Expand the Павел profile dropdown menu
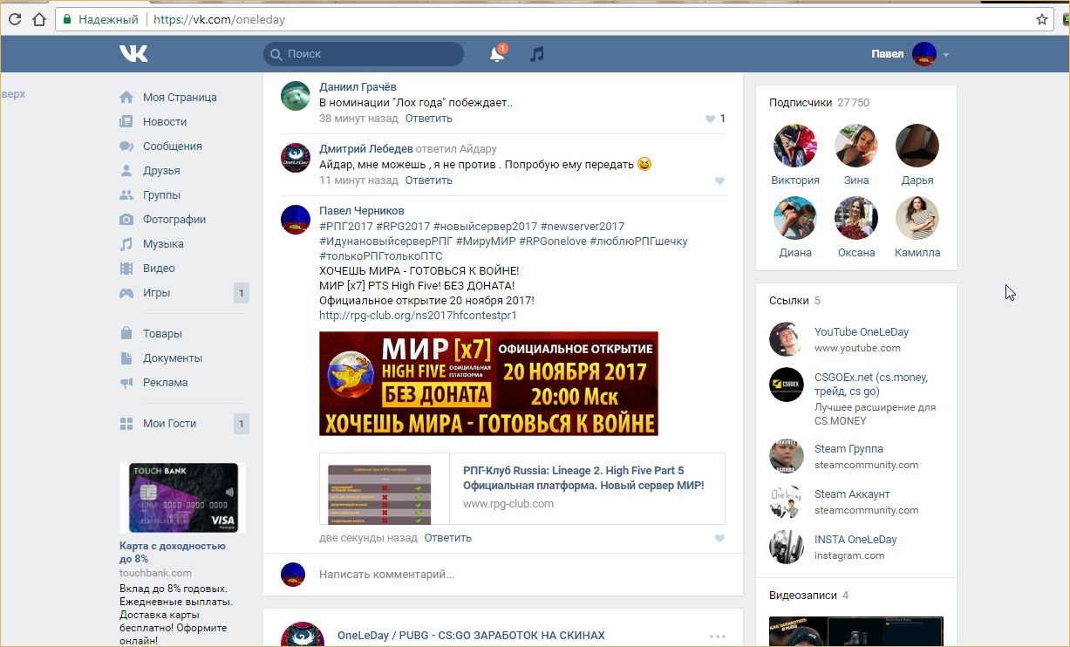The width and height of the screenshot is (1070, 647). [x=946, y=55]
